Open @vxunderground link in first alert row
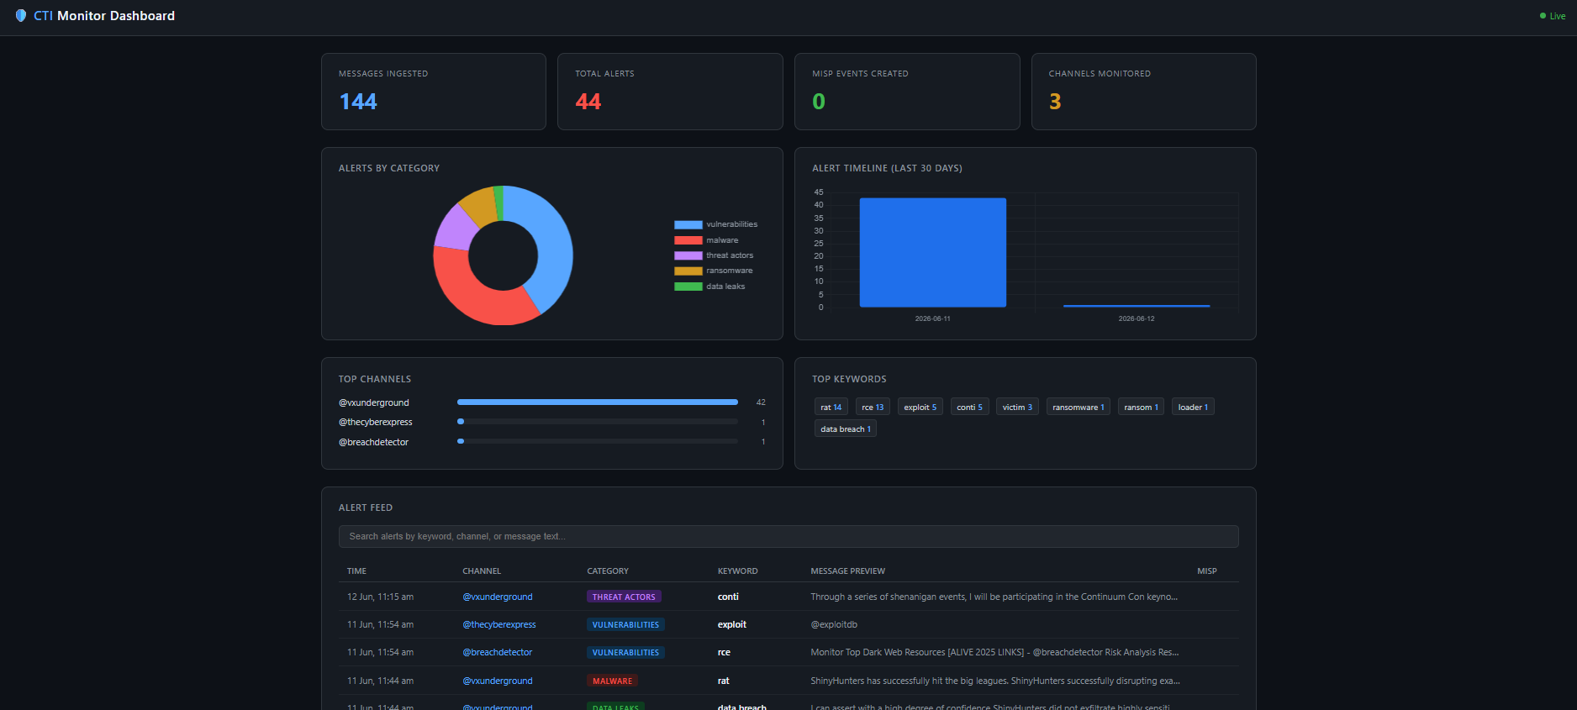Image resolution: width=1577 pixels, height=710 pixels. click(x=498, y=597)
